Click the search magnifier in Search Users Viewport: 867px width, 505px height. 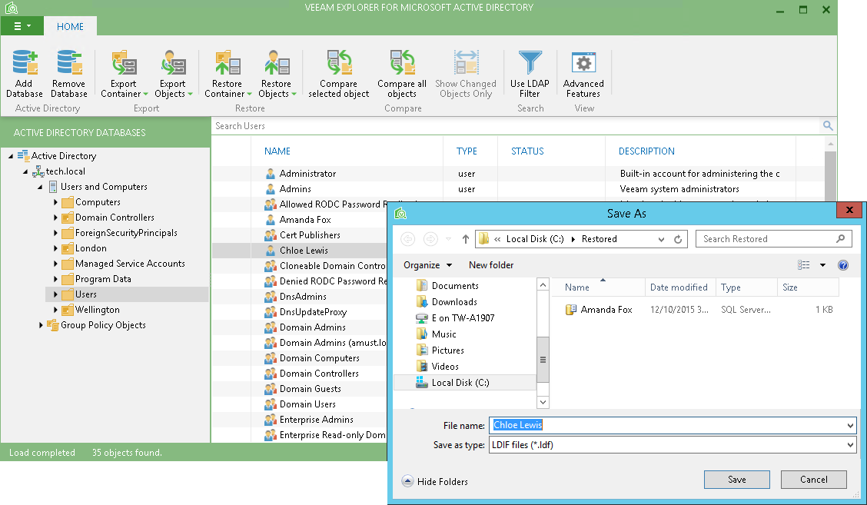(828, 125)
